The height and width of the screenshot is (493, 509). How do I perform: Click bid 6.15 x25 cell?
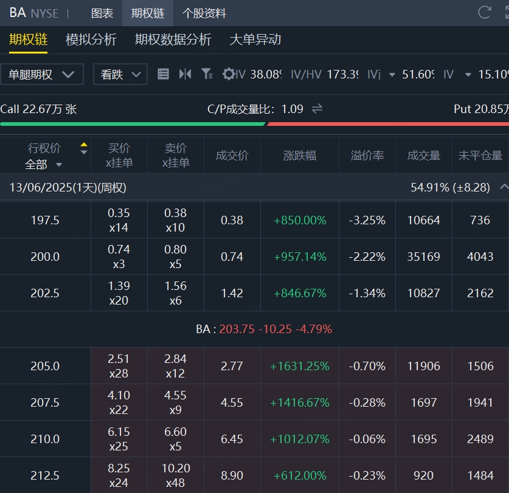pos(119,439)
